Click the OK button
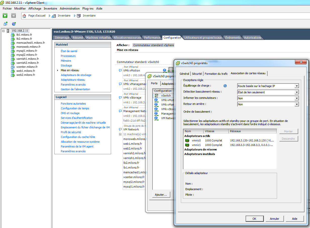 click(x=254, y=219)
